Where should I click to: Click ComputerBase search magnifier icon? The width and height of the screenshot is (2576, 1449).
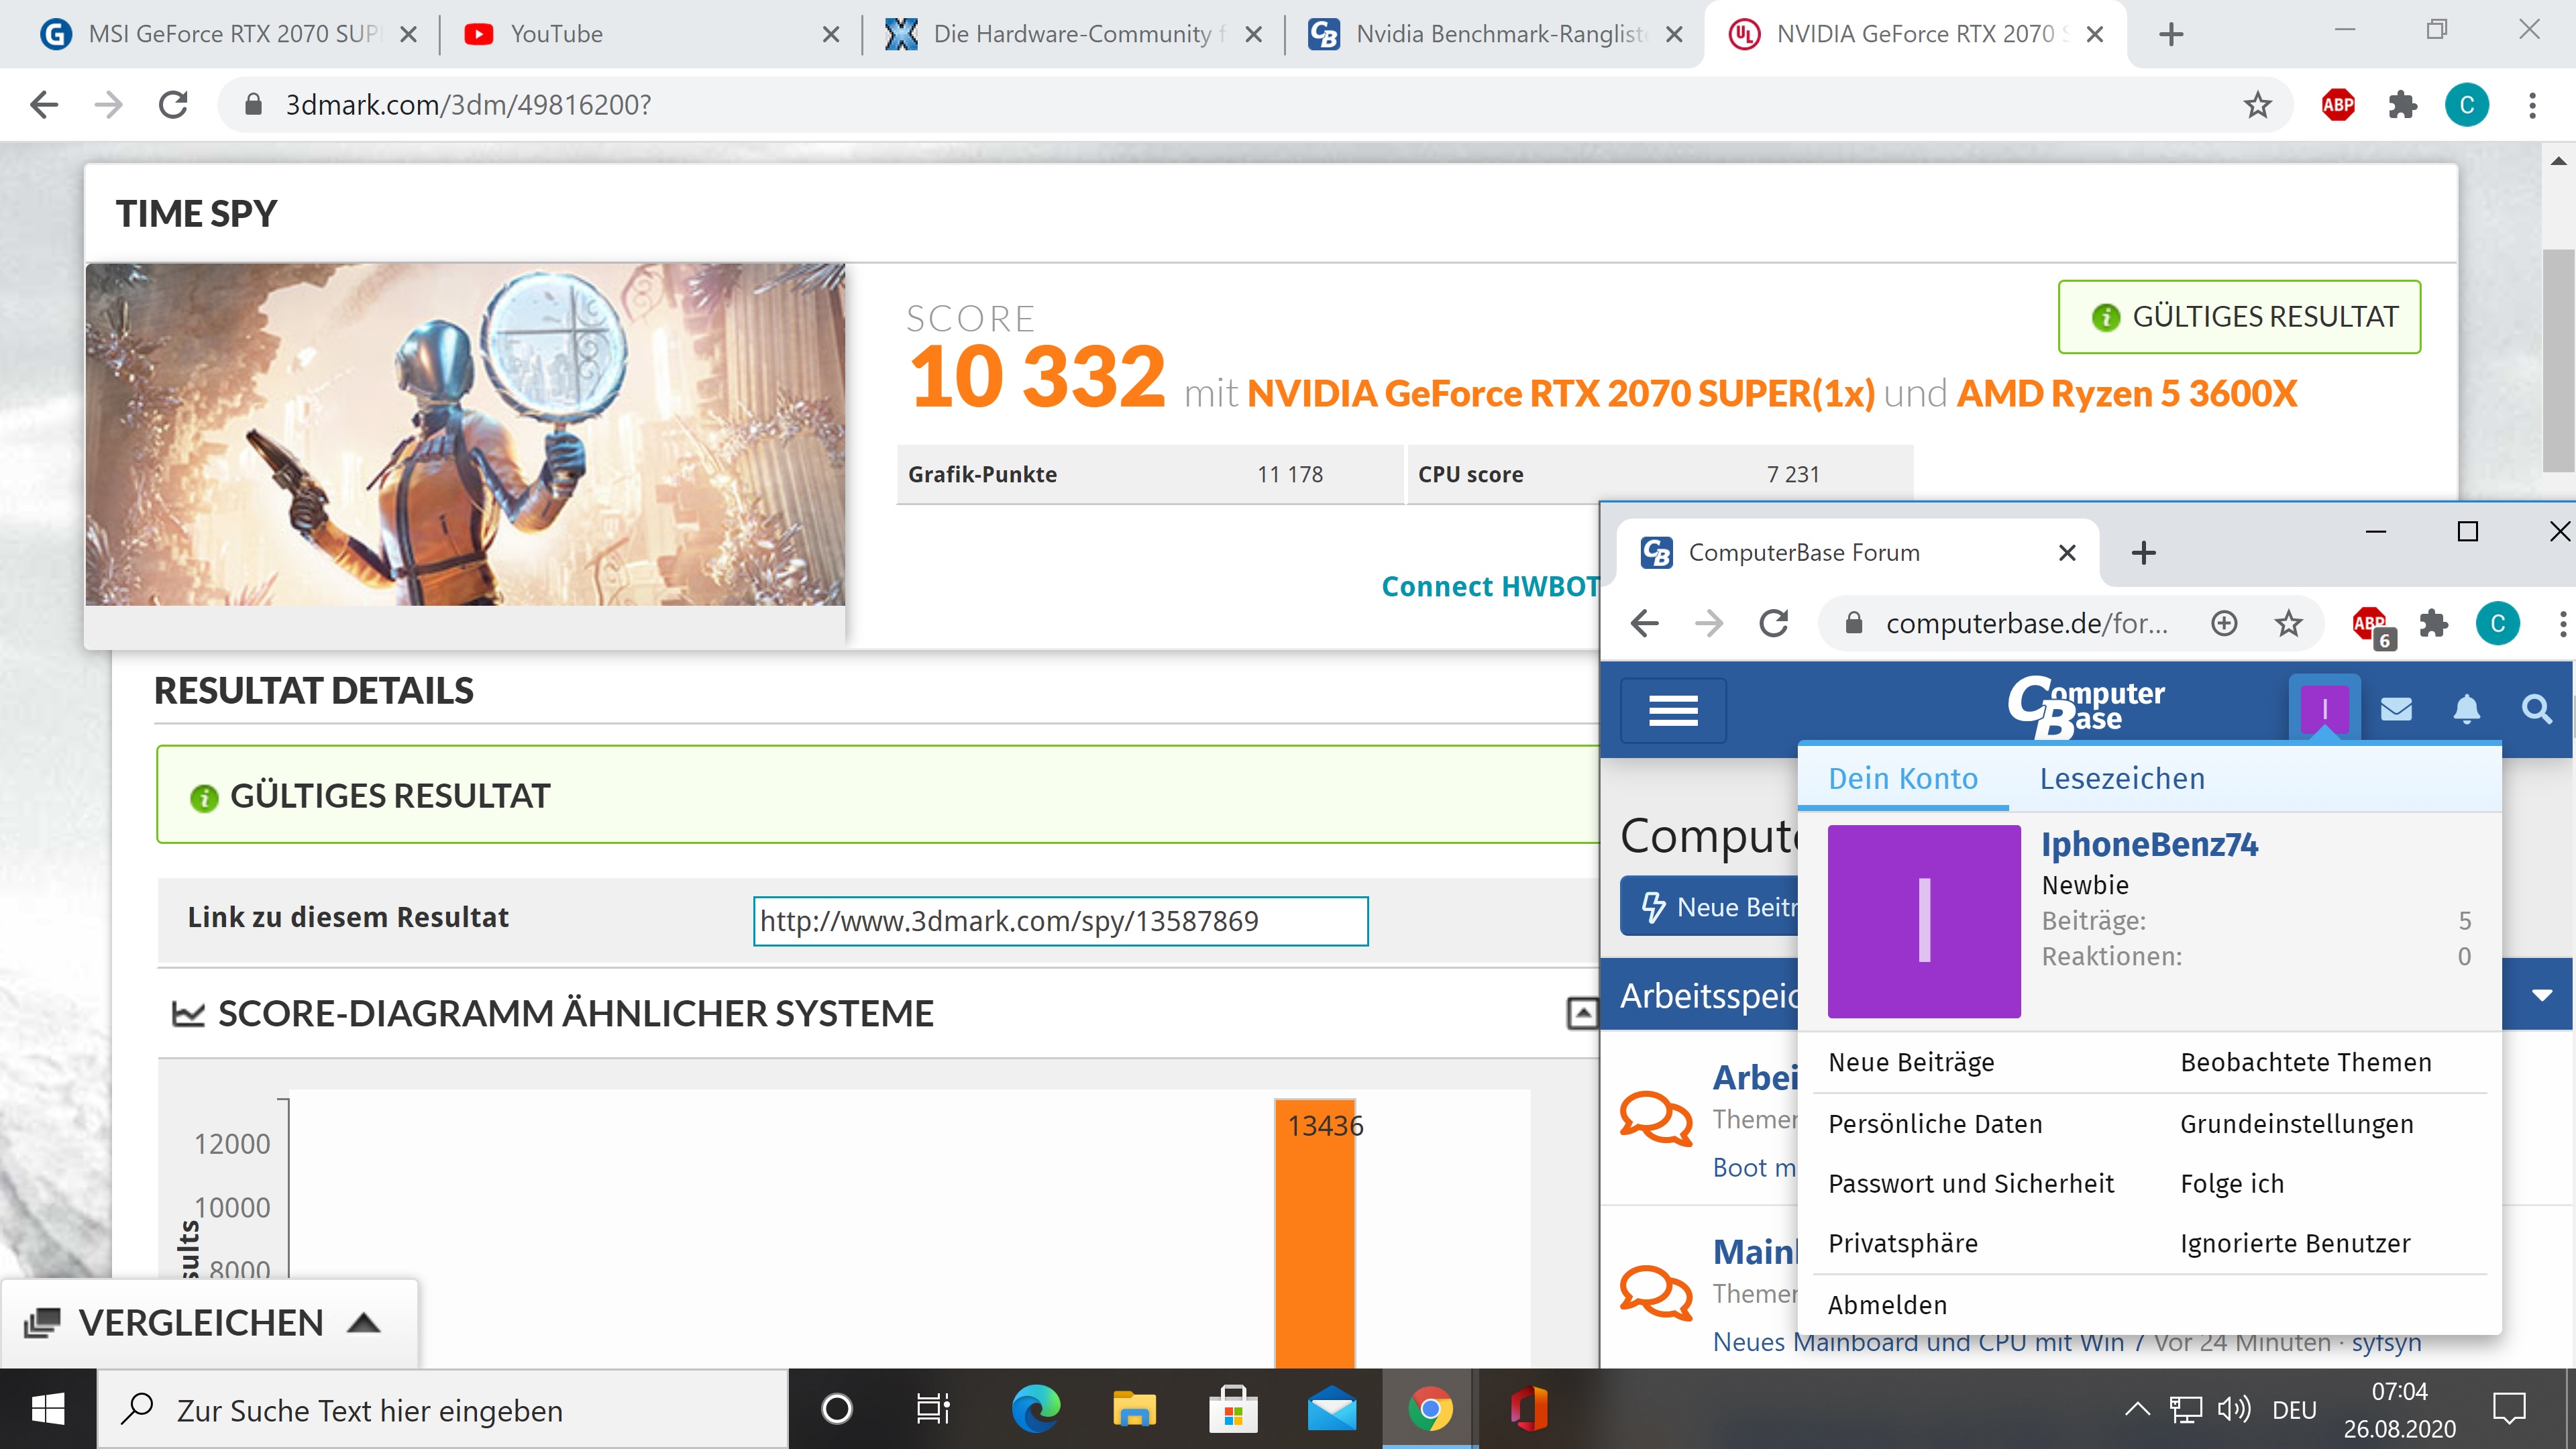pos(2536,710)
